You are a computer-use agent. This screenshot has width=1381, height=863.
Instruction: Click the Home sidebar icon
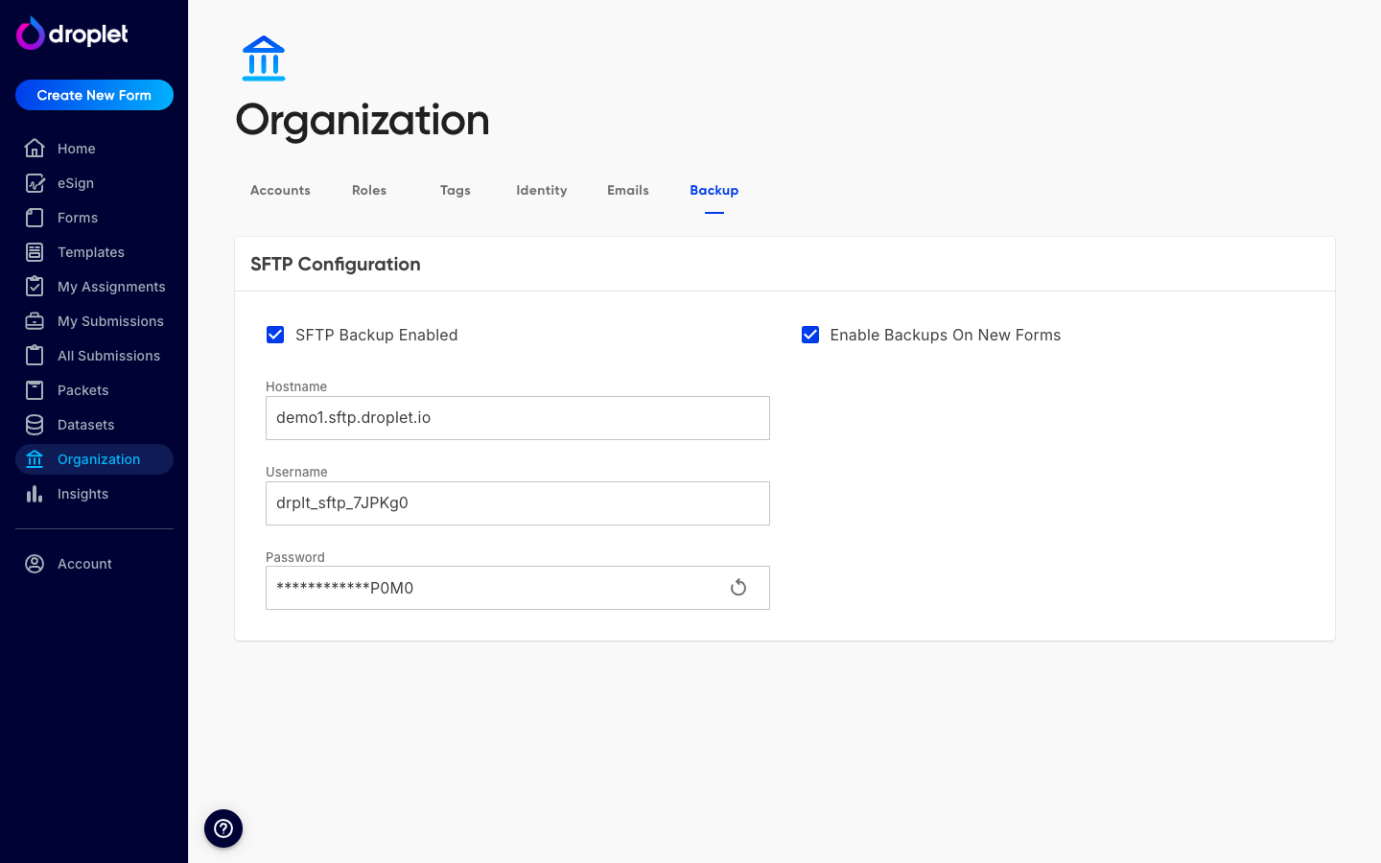(x=35, y=148)
